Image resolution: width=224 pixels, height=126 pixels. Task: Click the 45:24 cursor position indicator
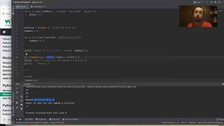[169, 122]
